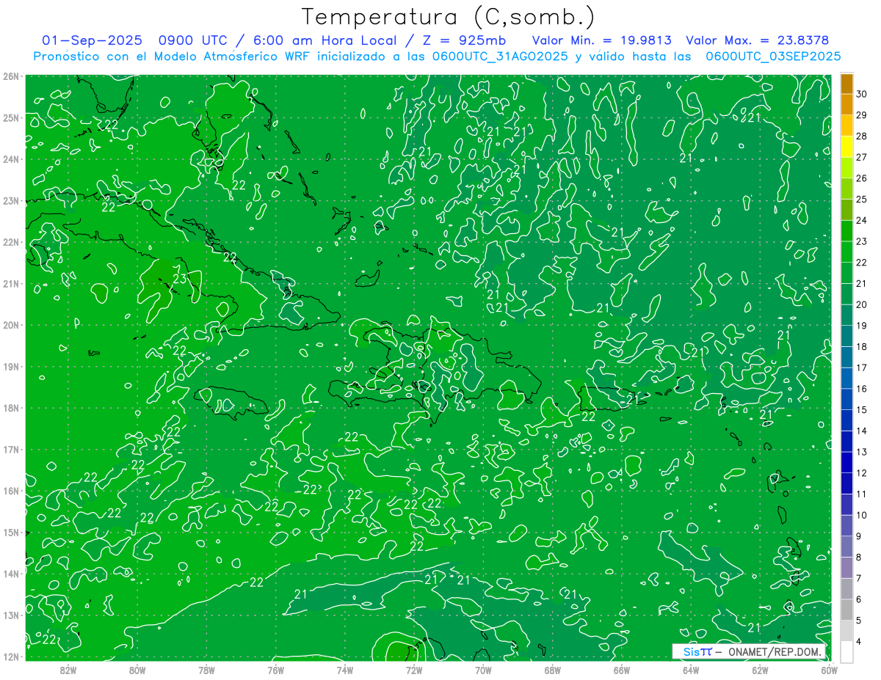
Task: Click the "Temperatura (C,somb.)" title
Action: coord(448,17)
